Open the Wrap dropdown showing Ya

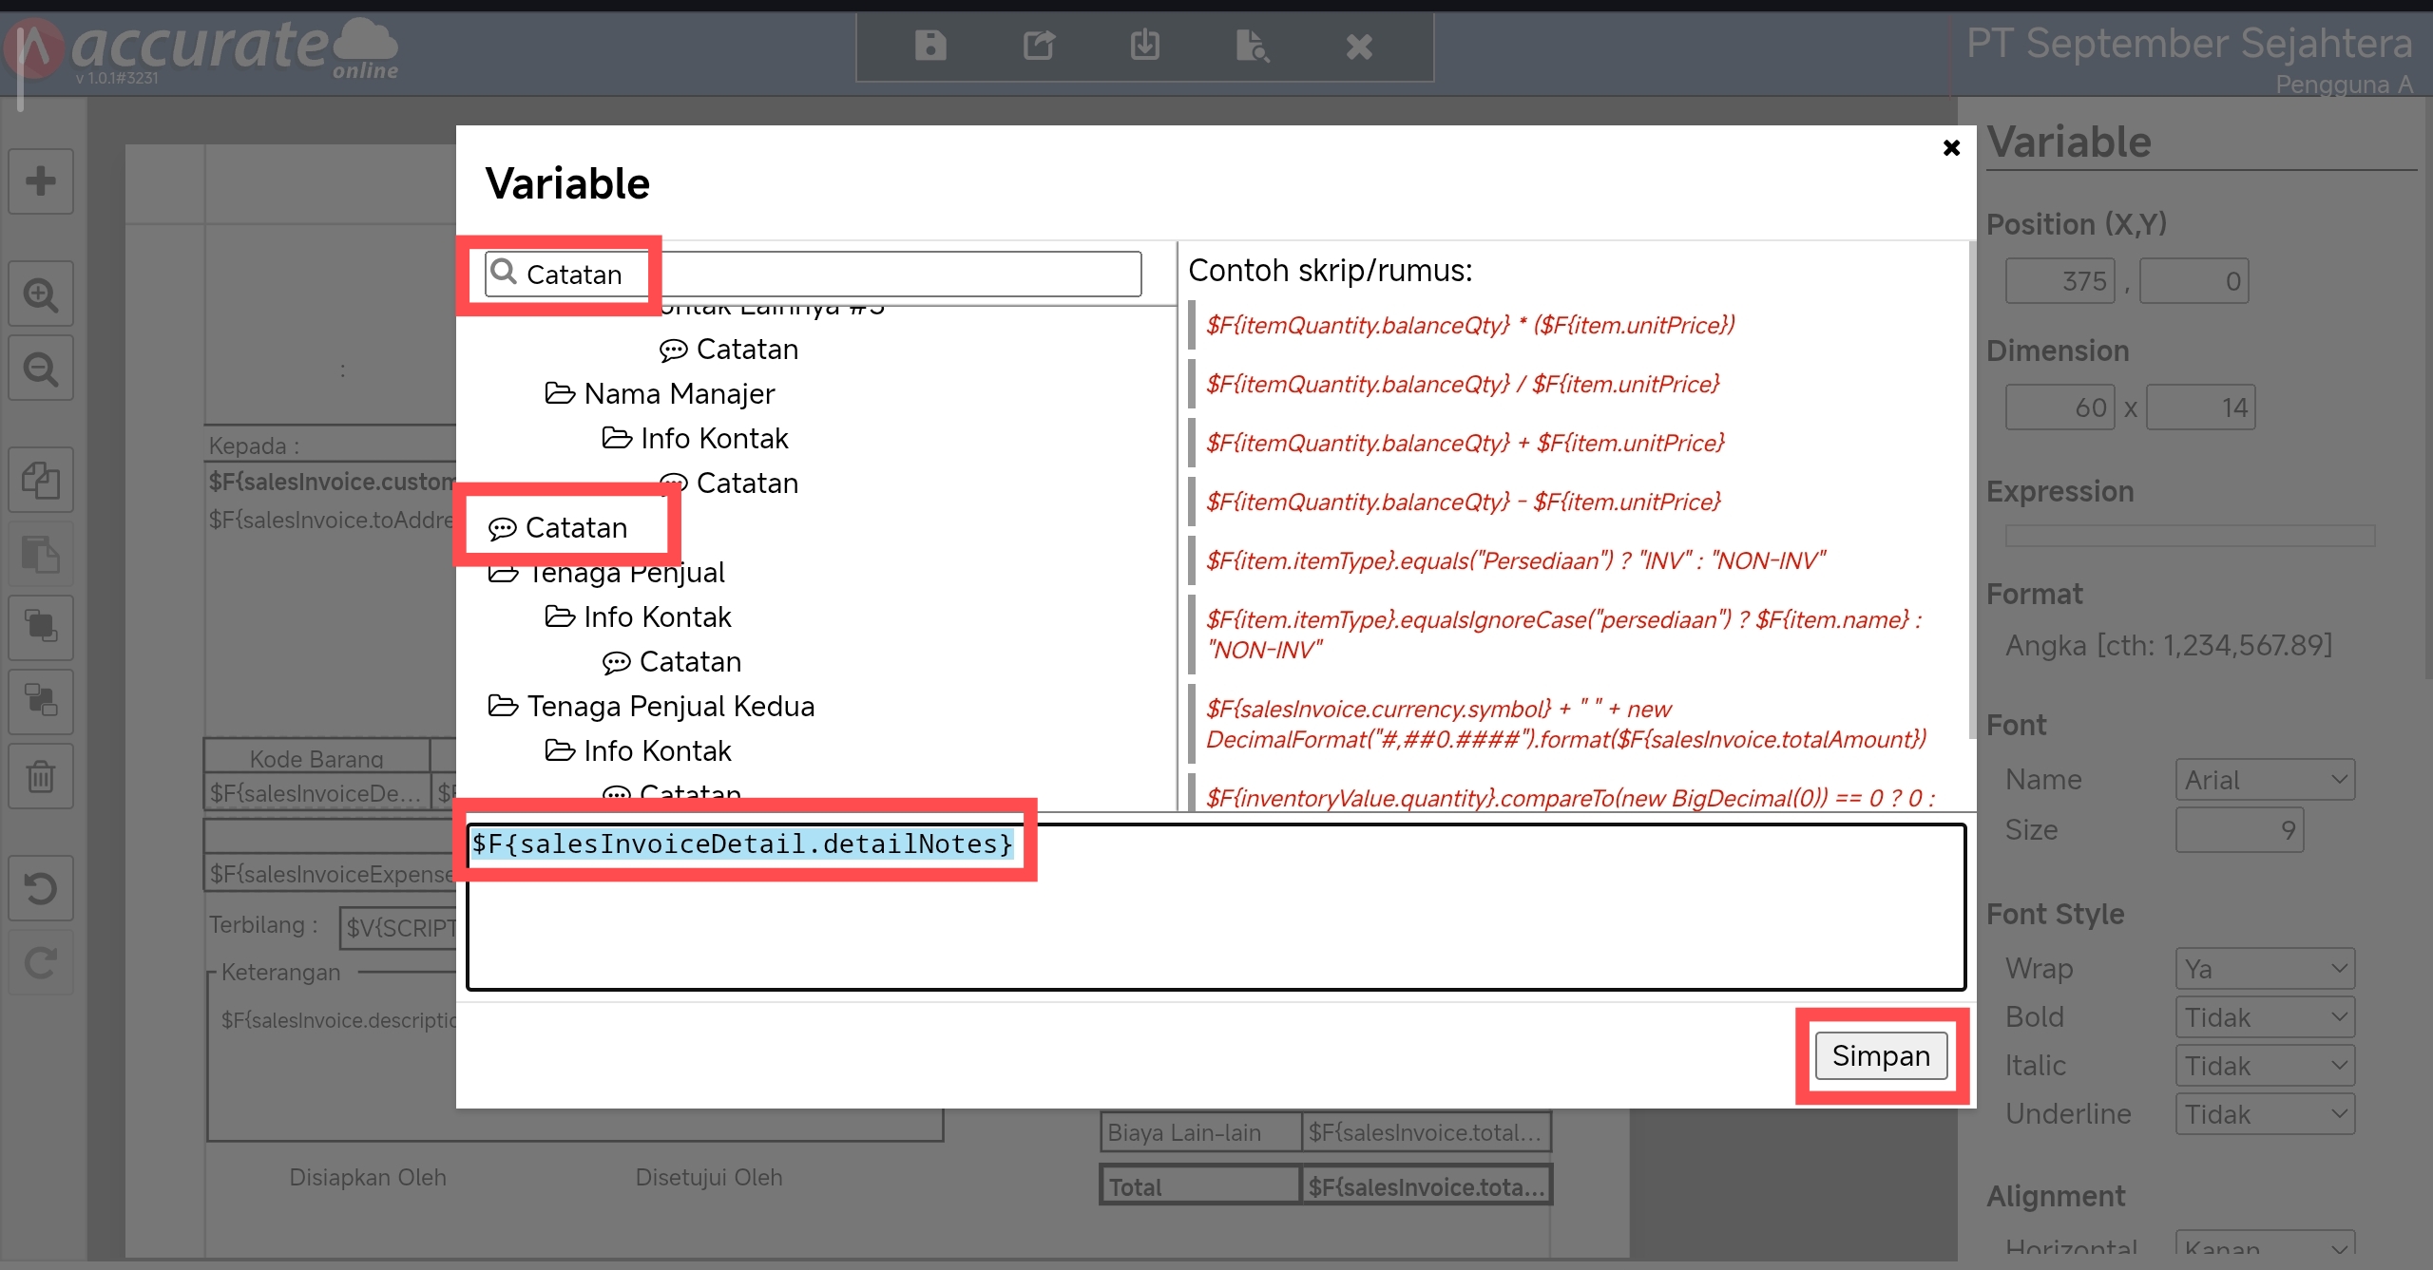[2264, 969]
